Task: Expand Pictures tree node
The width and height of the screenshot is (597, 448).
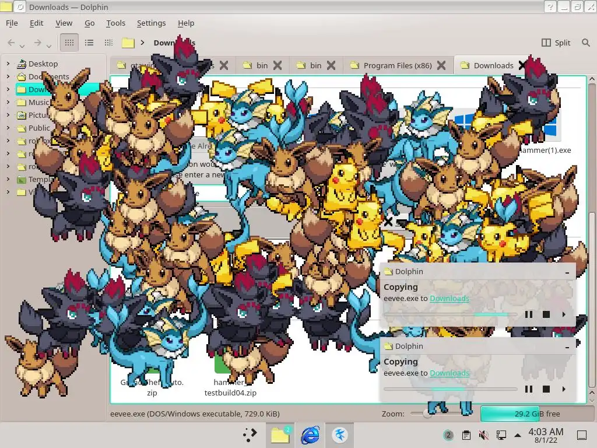Action: pos(8,115)
